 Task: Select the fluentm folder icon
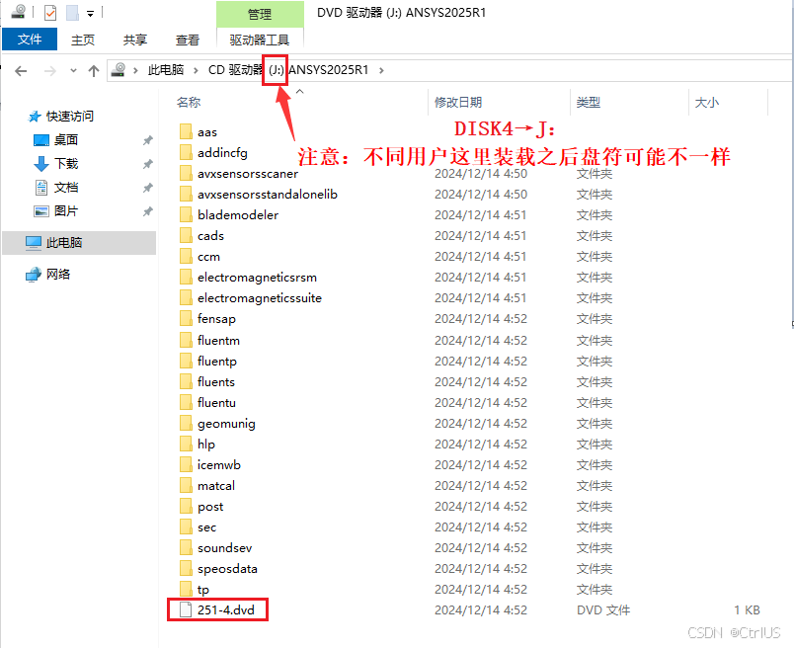coord(186,340)
